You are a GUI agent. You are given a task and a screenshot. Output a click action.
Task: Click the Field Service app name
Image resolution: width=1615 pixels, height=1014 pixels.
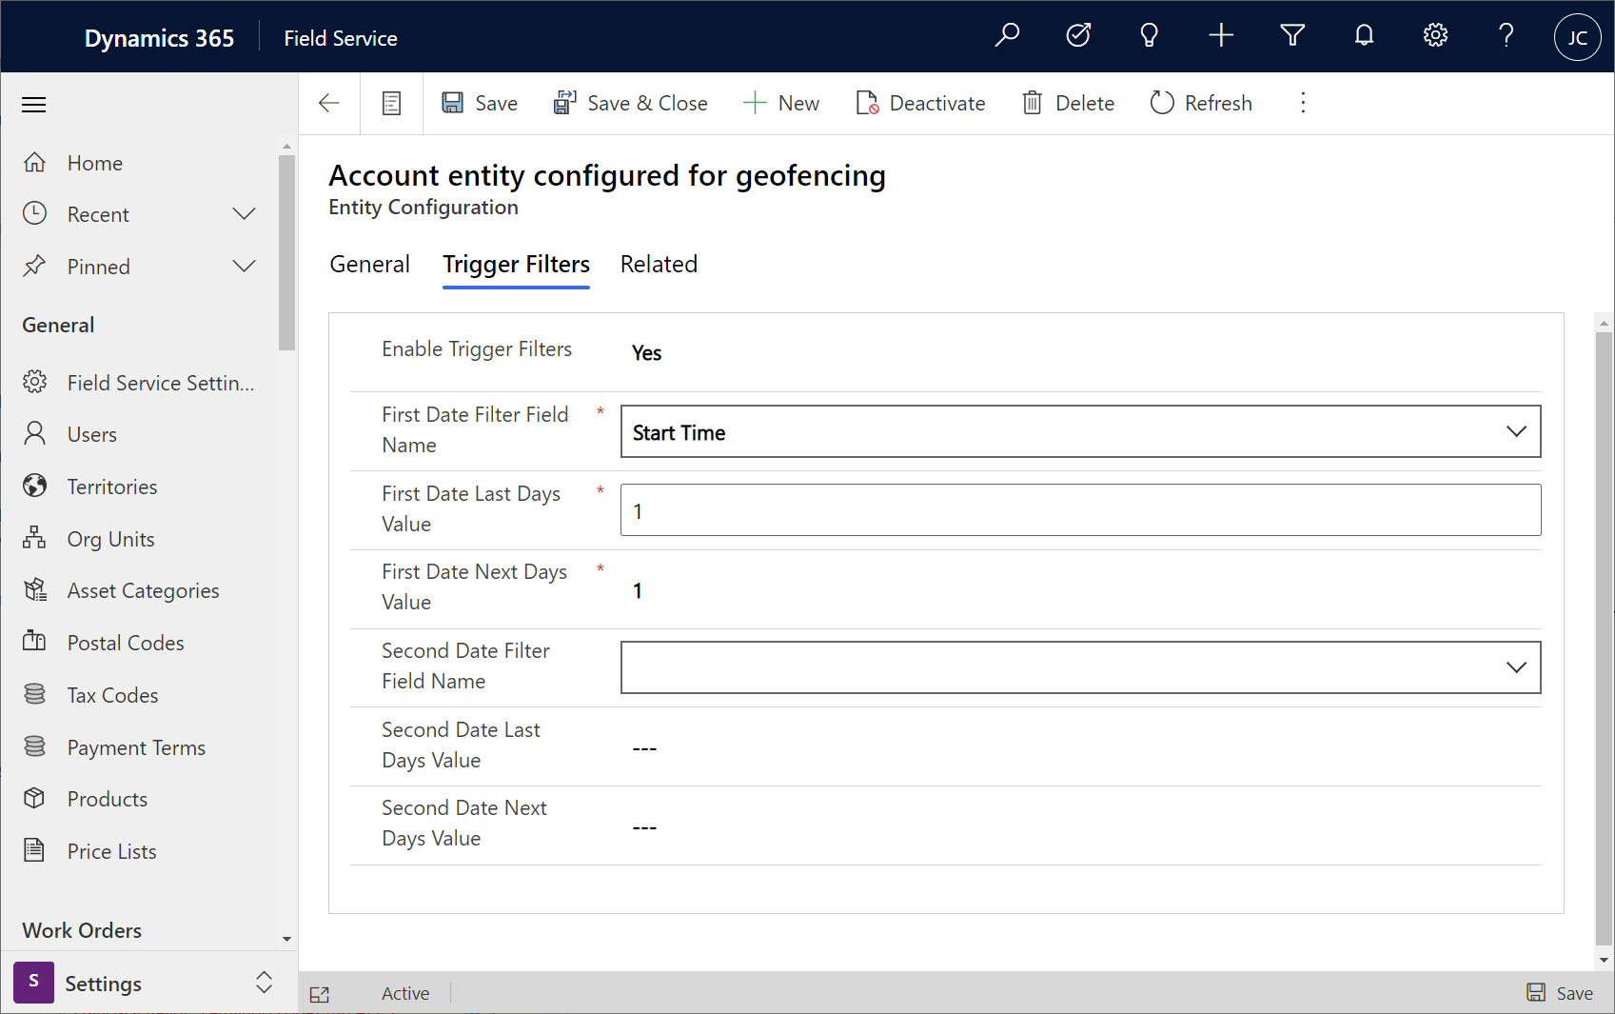pyautogui.click(x=341, y=38)
